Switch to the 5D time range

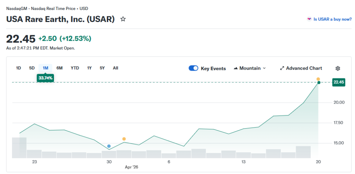point(32,68)
